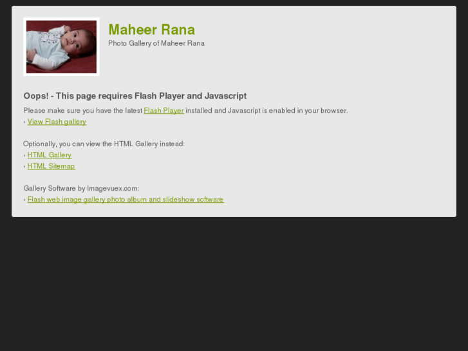The height and width of the screenshot is (351, 468).
Task: Select the Photo Gallery of Maheer Rana subtitle
Action: click(x=156, y=43)
